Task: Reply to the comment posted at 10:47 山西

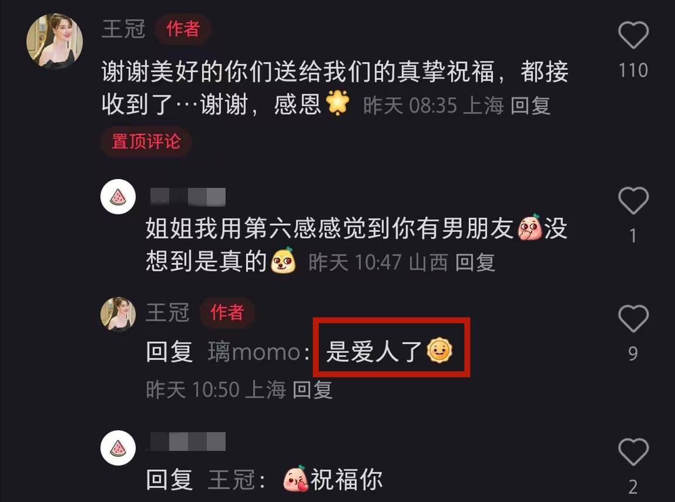Action: [x=475, y=262]
